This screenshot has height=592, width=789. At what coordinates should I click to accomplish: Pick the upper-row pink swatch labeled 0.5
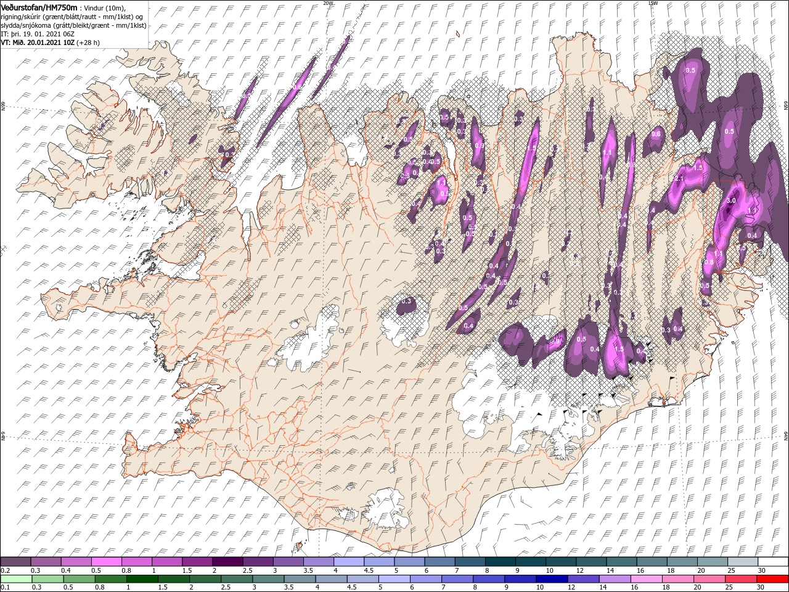(x=106, y=561)
